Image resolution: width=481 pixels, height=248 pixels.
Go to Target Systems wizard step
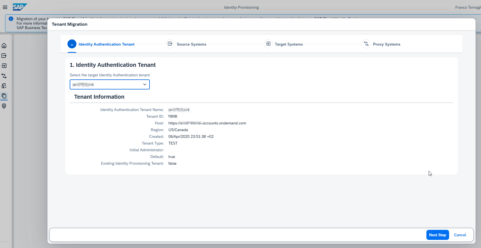click(x=289, y=44)
